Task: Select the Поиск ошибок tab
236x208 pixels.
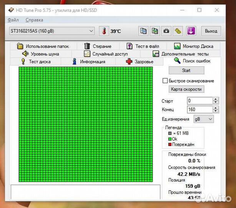Action: (x=192, y=61)
